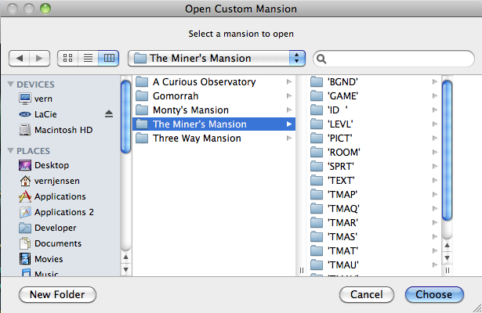Click the New Folder button
Image resolution: width=482 pixels, height=313 pixels.
coord(57,295)
